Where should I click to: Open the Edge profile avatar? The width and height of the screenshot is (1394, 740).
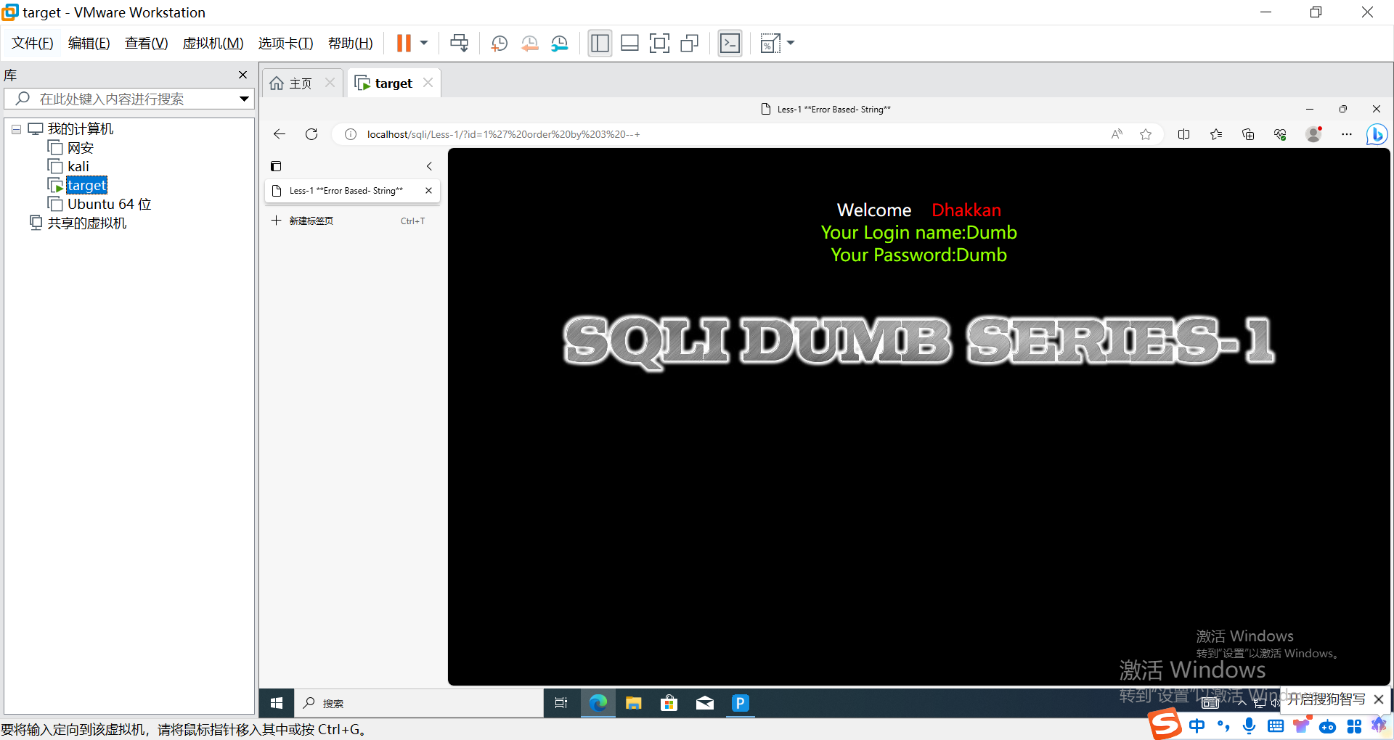[1313, 134]
